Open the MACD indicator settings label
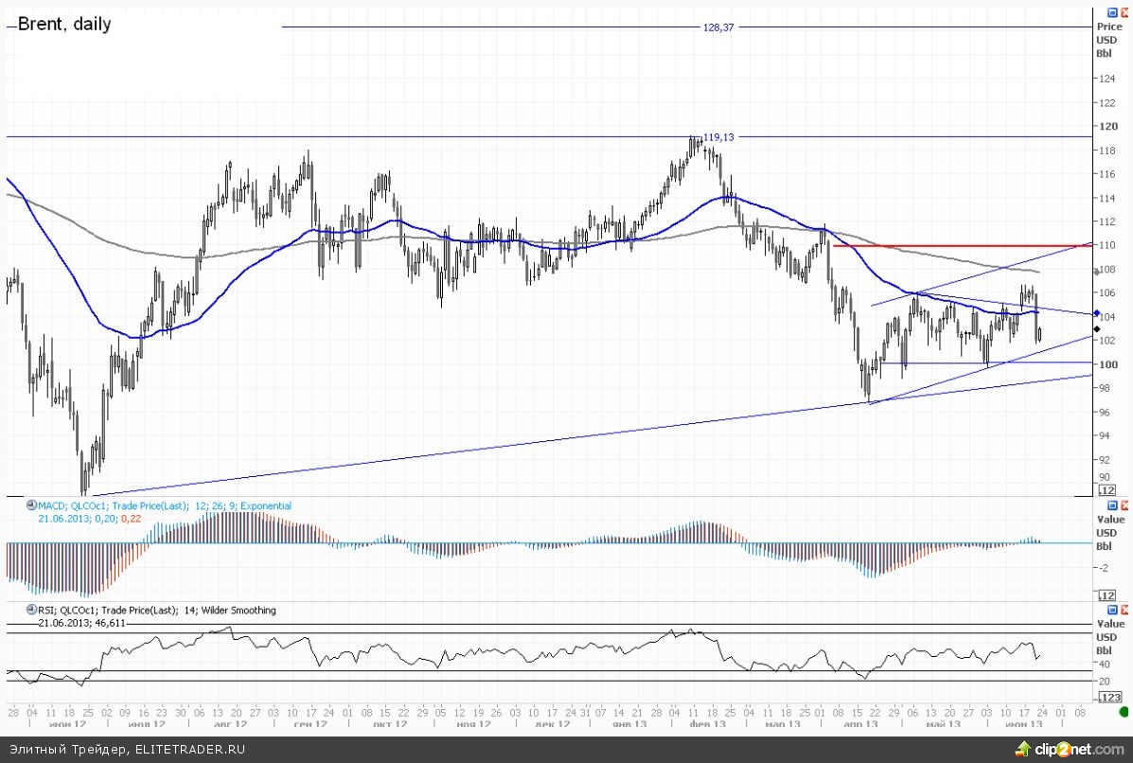The image size is (1133, 763). point(163,506)
